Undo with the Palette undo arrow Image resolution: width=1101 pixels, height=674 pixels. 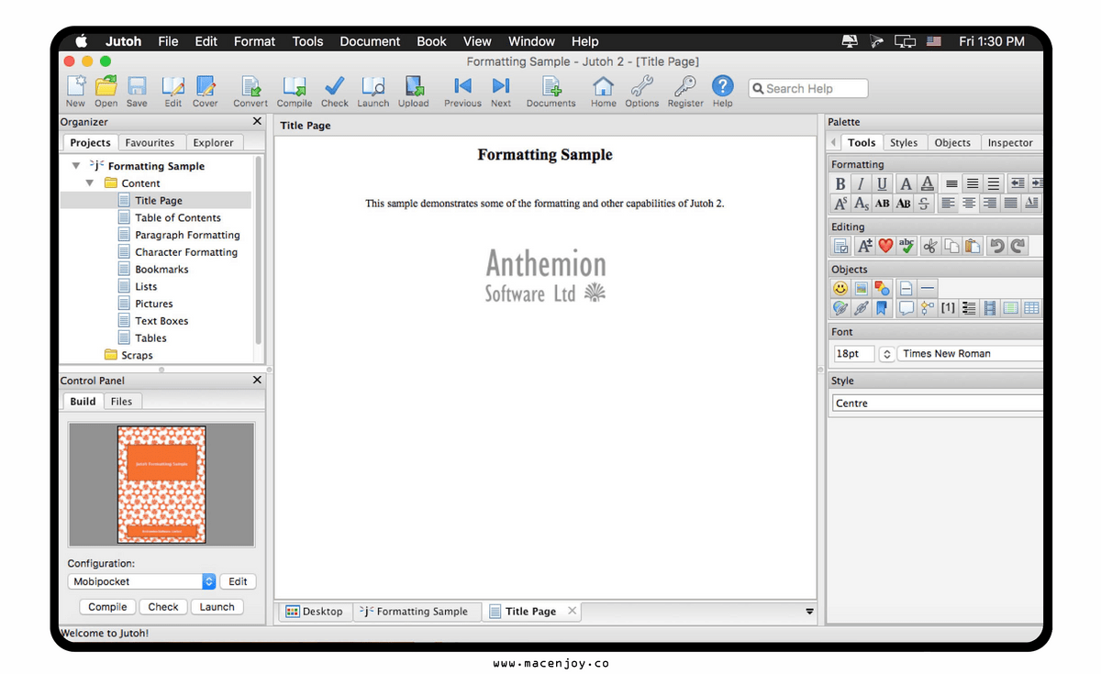coord(996,246)
